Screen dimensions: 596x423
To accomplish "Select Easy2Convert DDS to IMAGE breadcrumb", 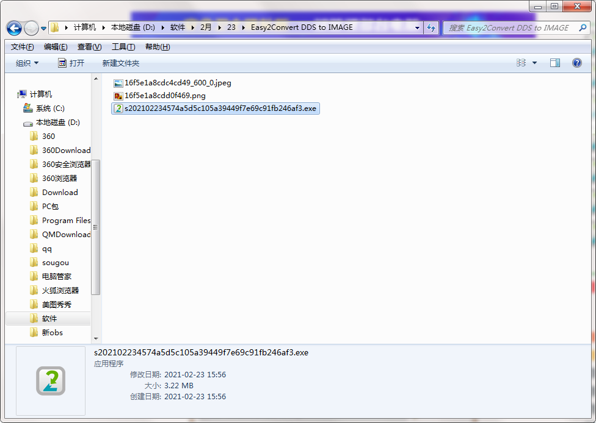I will point(302,27).
